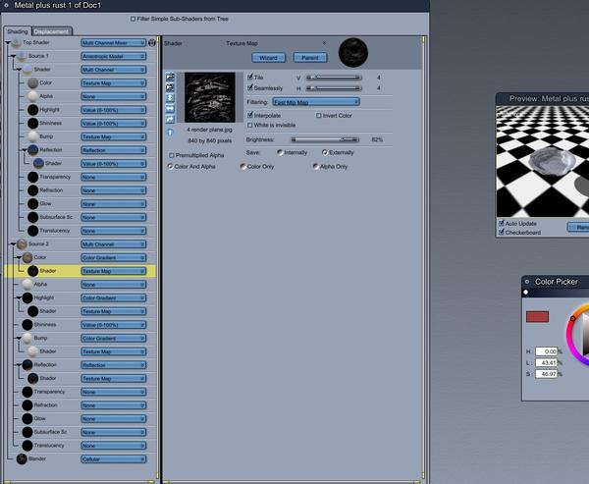
Task: Select the Color Only radio button
Action: tap(243, 166)
